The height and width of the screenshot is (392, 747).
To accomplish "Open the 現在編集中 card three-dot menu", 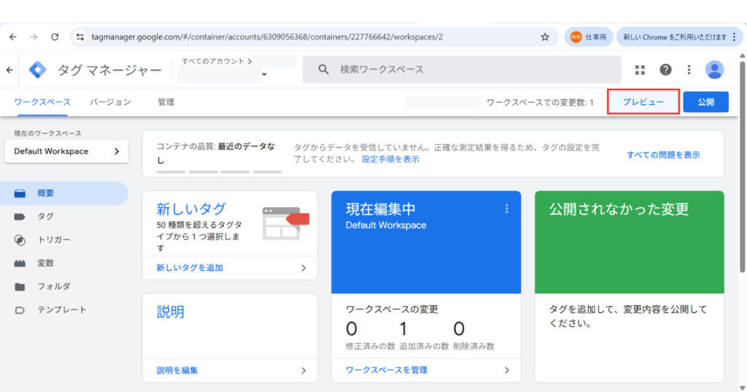I will pyautogui.click(x=506, y=208).
